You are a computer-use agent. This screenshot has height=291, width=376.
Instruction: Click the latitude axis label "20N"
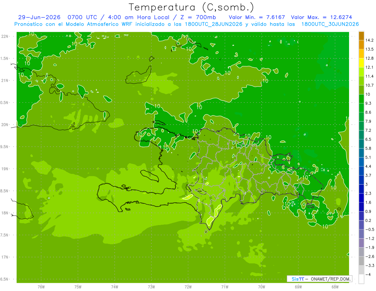pyautogui.click(x=5, y=125)
